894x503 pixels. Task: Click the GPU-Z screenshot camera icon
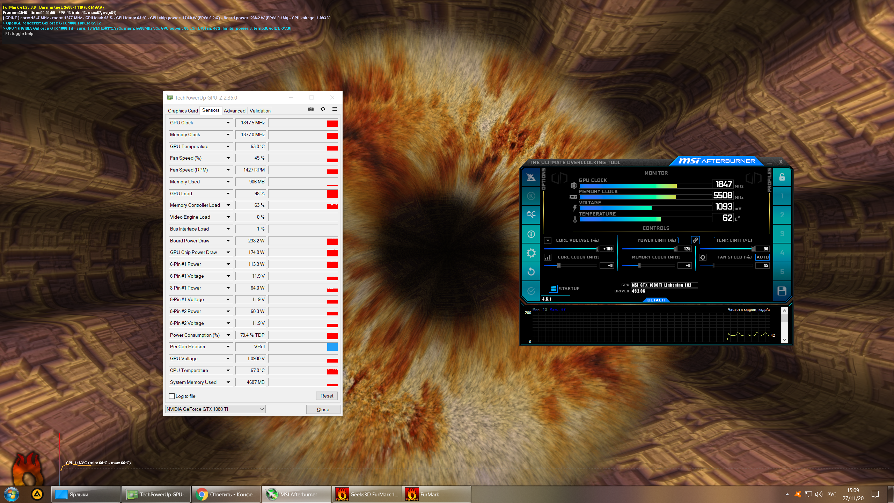tap(310, 109)
